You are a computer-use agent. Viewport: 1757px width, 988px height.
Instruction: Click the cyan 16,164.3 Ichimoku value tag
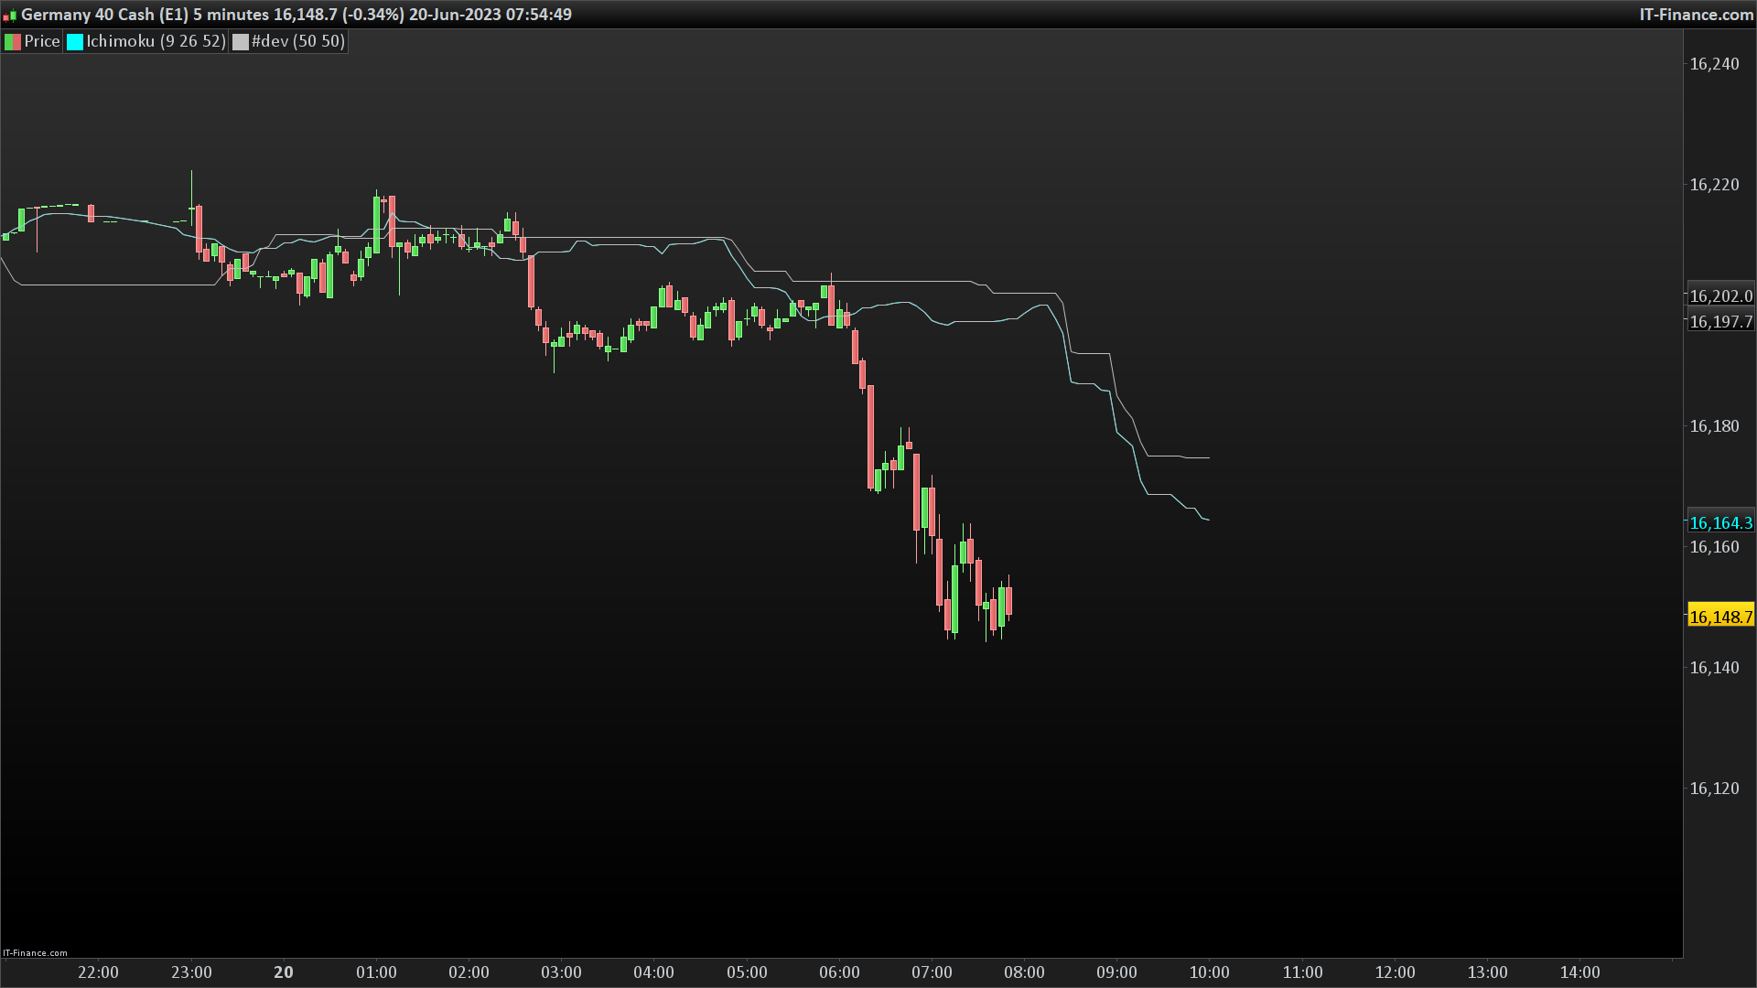click(1720, 522)
